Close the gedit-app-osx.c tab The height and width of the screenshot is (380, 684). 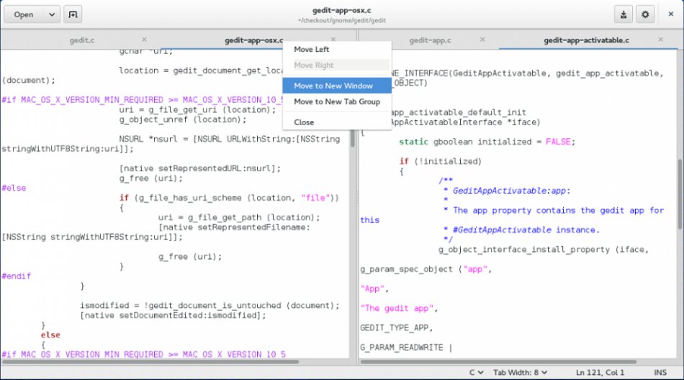click(x=333, y=40)
